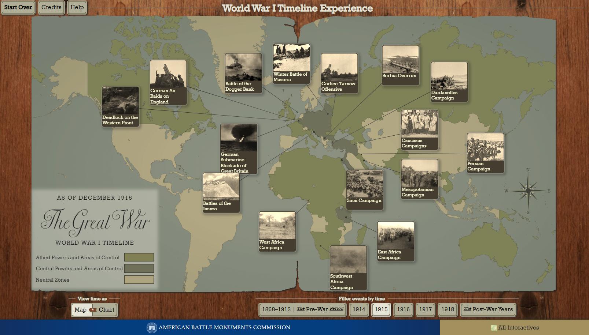
Task: Open the Battle of the Dogger Bank event
Action: (243, 73)
